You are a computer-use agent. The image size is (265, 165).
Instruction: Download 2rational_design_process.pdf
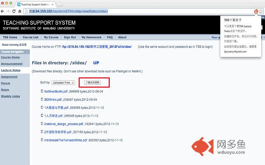63,124
